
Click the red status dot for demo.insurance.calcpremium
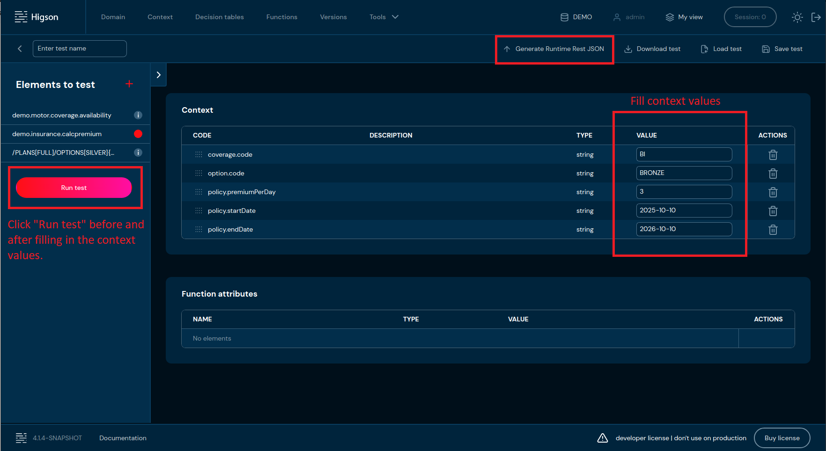pos(138,134)
